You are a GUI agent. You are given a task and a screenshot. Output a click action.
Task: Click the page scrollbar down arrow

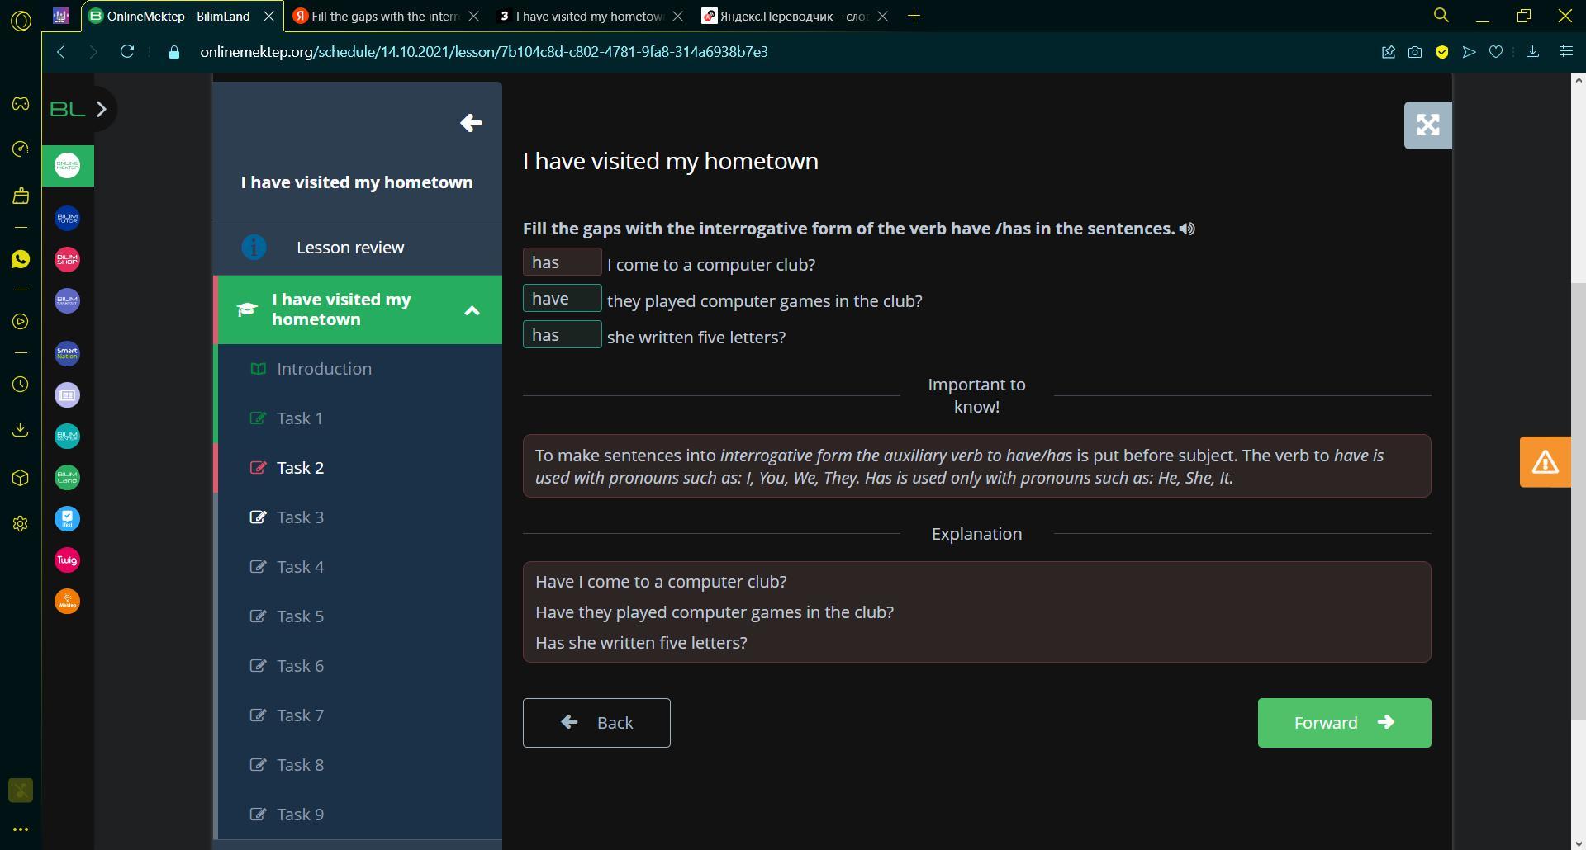point(1579,843)
